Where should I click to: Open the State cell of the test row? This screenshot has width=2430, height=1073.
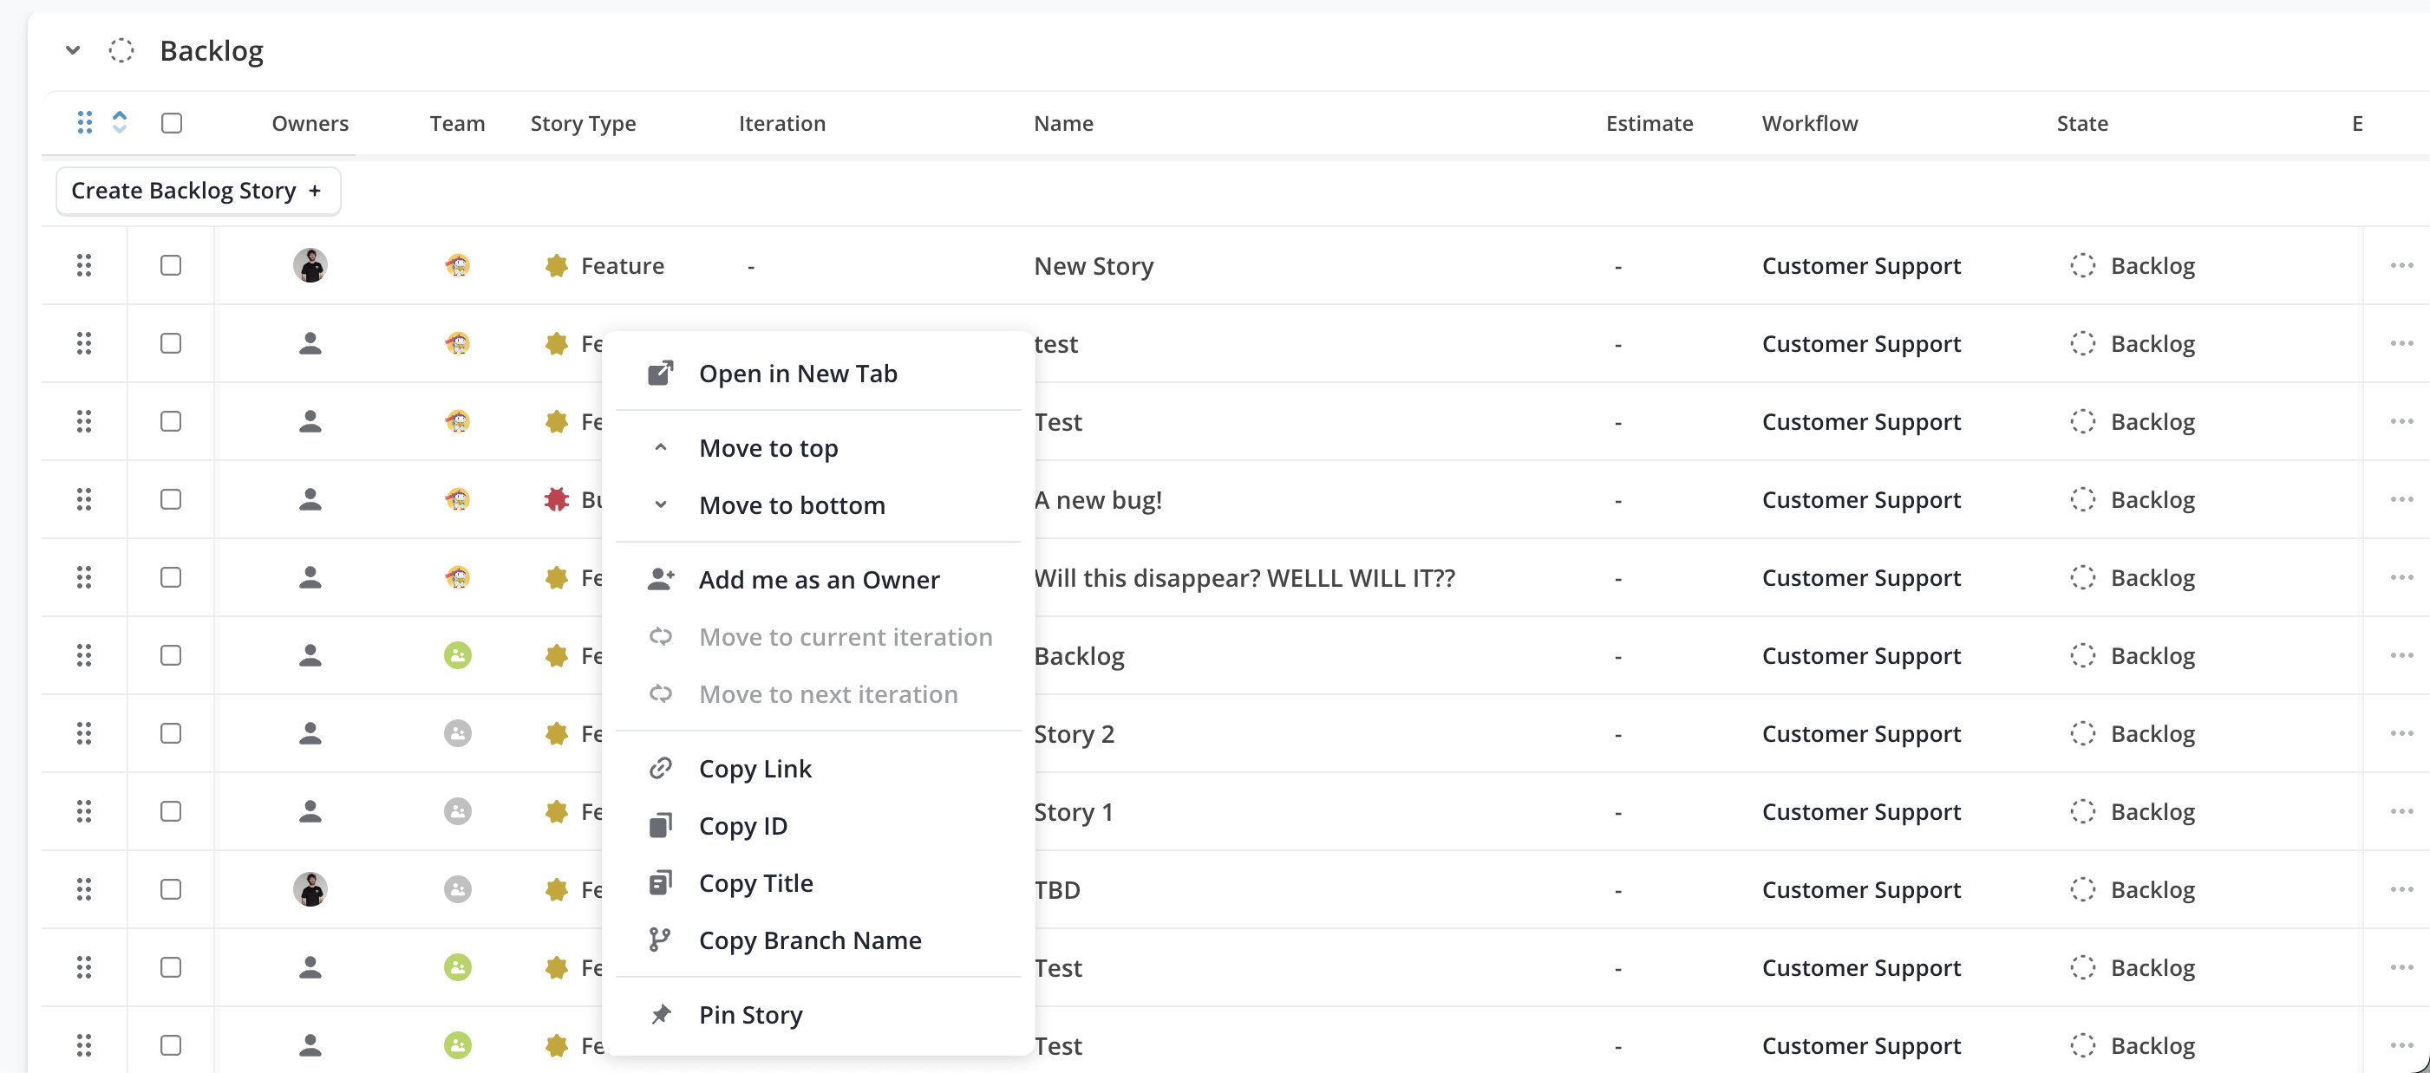tap(2132, 344)
